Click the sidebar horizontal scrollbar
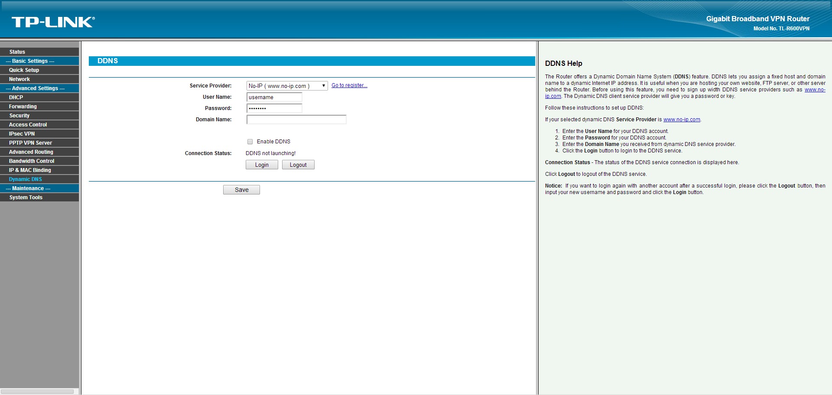The image size is (832, 395). click(x=37, y=391)
